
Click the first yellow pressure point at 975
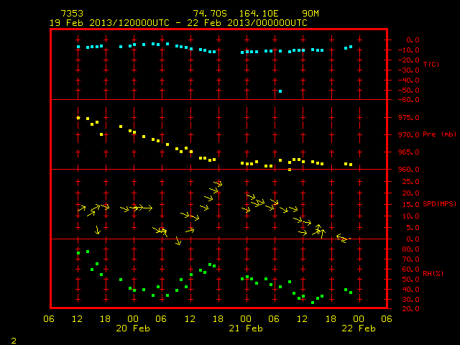pyautogui.click(x=78, y=118)
